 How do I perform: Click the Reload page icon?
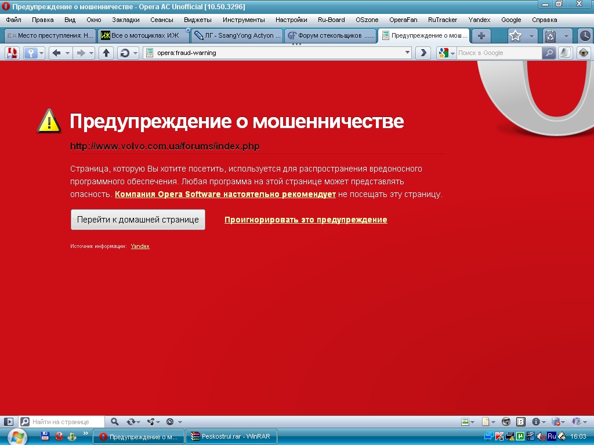tap(124, 53)
